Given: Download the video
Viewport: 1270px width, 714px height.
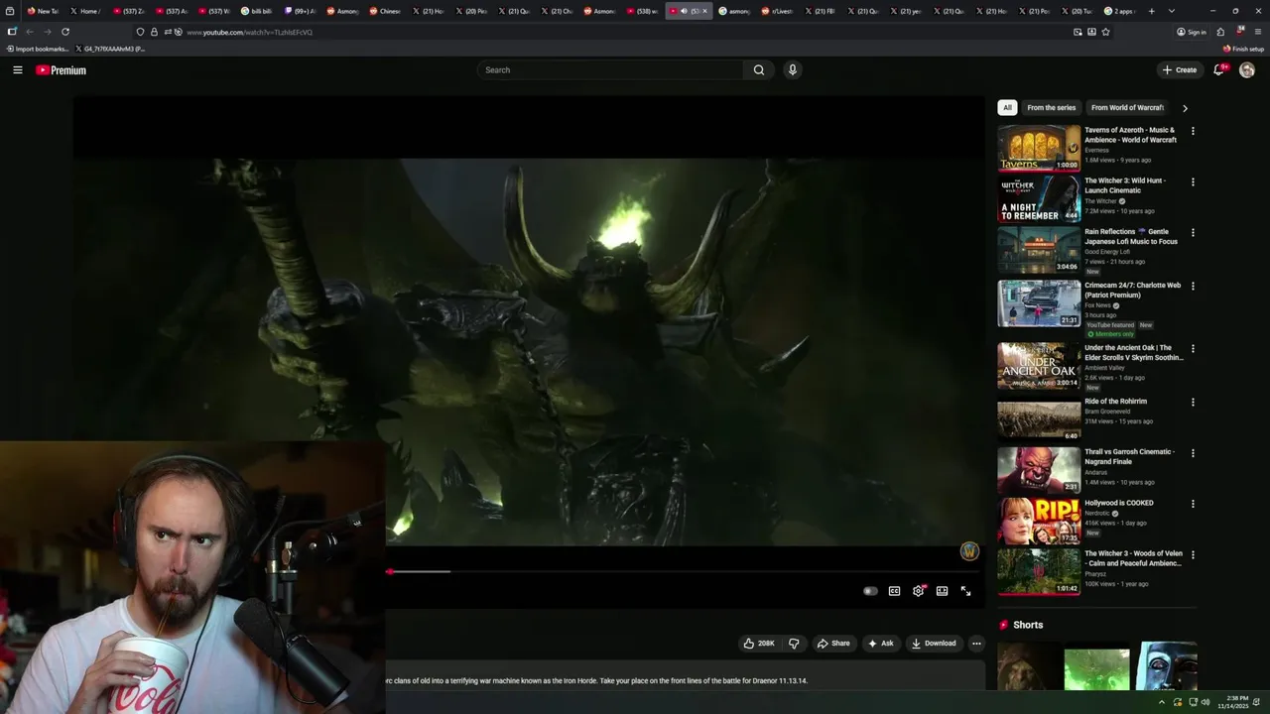Looking at the screenshot, I should coord(934,643).
